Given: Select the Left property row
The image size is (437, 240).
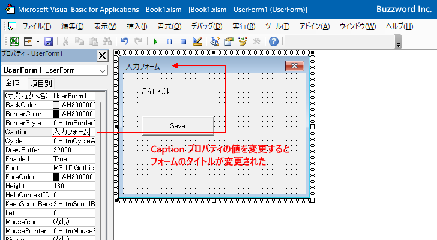Looking at the screenshot, I should pos(50,213).
